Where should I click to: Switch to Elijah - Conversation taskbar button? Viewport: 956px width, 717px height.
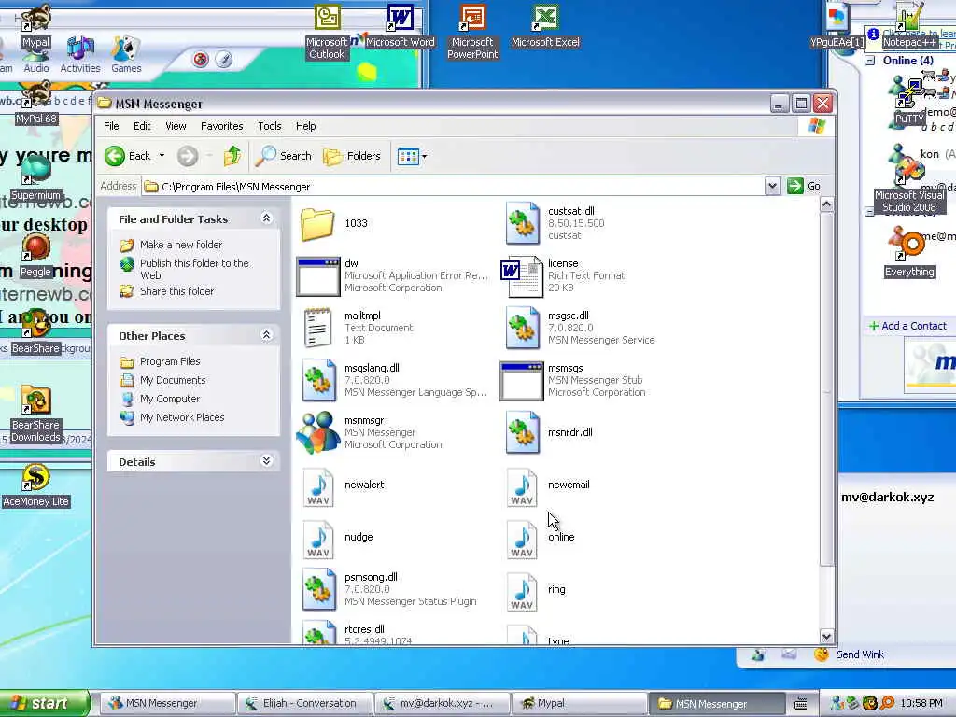click(304, 704)
